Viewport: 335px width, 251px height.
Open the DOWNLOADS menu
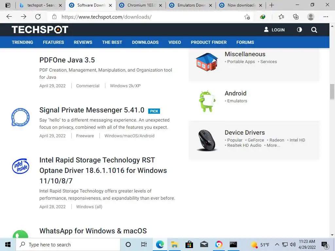pyautogui.click(x=145, y=42)
